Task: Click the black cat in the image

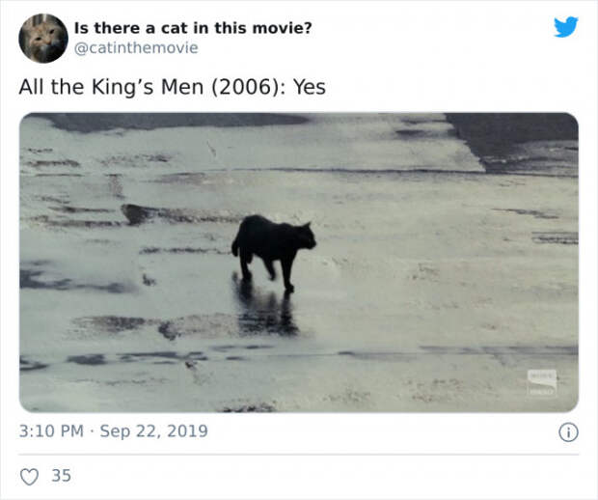Action: pos(274,252)
